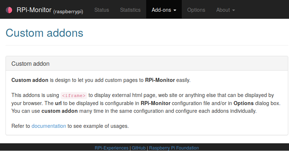This screenshot has width=289, height=151.
Task: Go to the Status page
Action: point(102,10)
